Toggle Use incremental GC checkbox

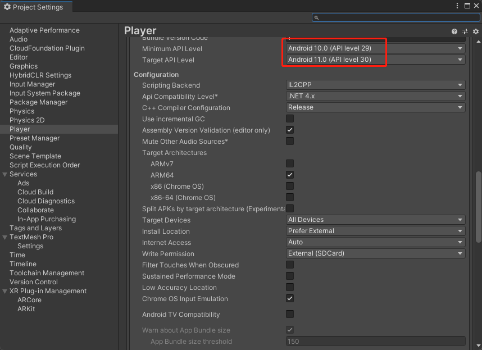coord(290,119)
